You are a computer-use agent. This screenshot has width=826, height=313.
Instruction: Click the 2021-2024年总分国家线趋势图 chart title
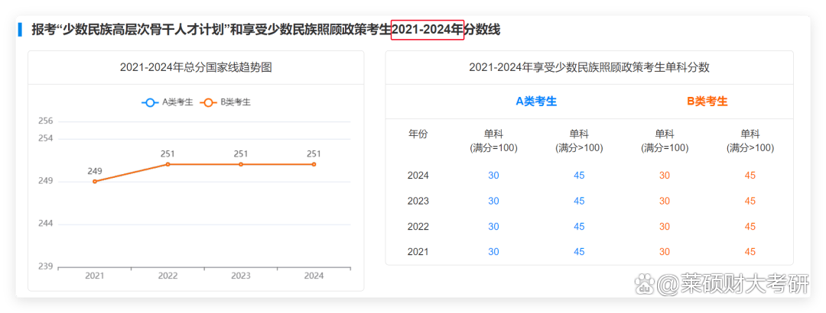pyautogui.click(x=196, y=67)
